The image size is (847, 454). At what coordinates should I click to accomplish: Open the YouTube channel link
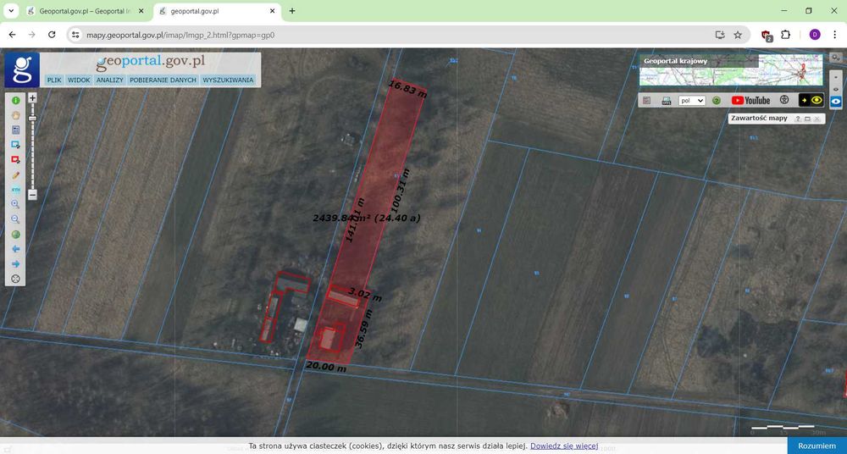click(x=750, y=101)
